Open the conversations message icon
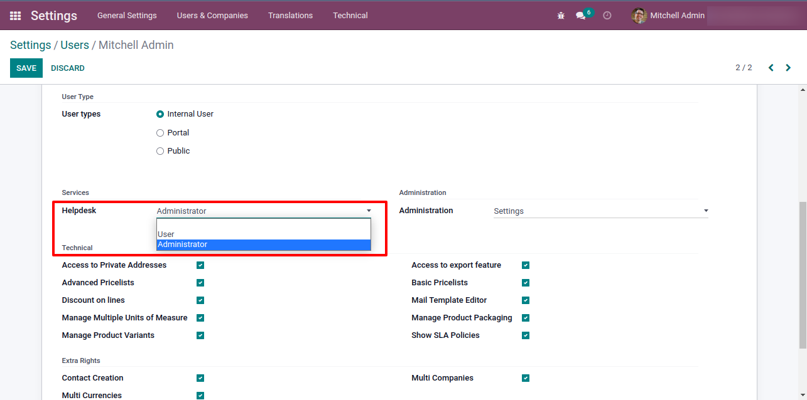Image resolution: width=807 pixels, height=400 pixels. pos(581,16)
